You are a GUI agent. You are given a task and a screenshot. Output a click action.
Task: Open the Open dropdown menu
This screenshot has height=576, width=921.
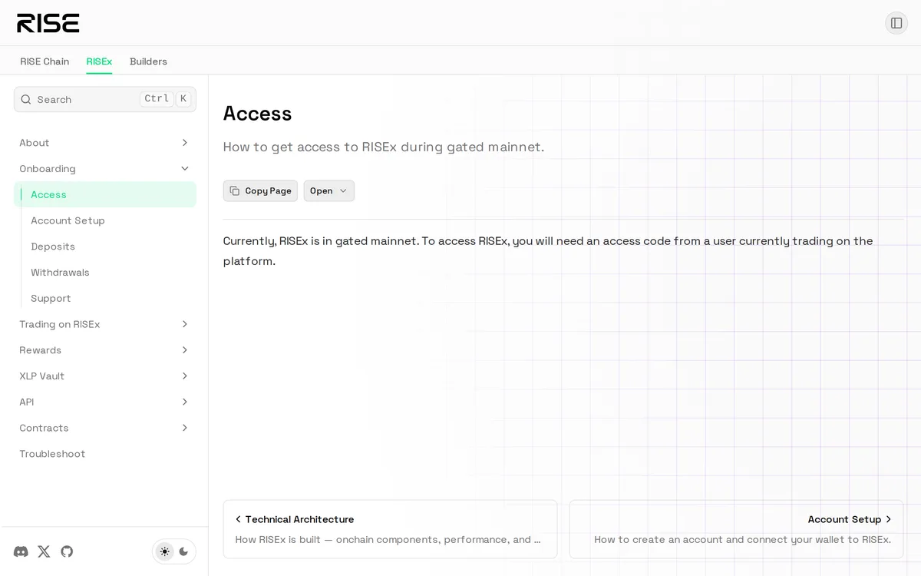point(328,190)
